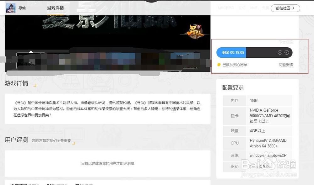Click the 寻仙 game name in header
Image resolution: width=314 pixels, height=185 pixels.
tap(22, 8)
